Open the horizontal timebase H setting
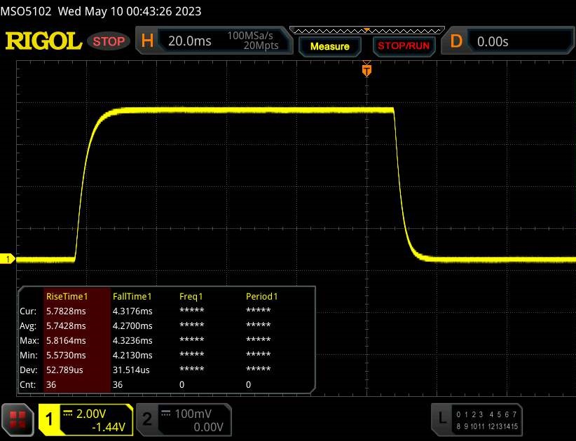 (147, 41)
